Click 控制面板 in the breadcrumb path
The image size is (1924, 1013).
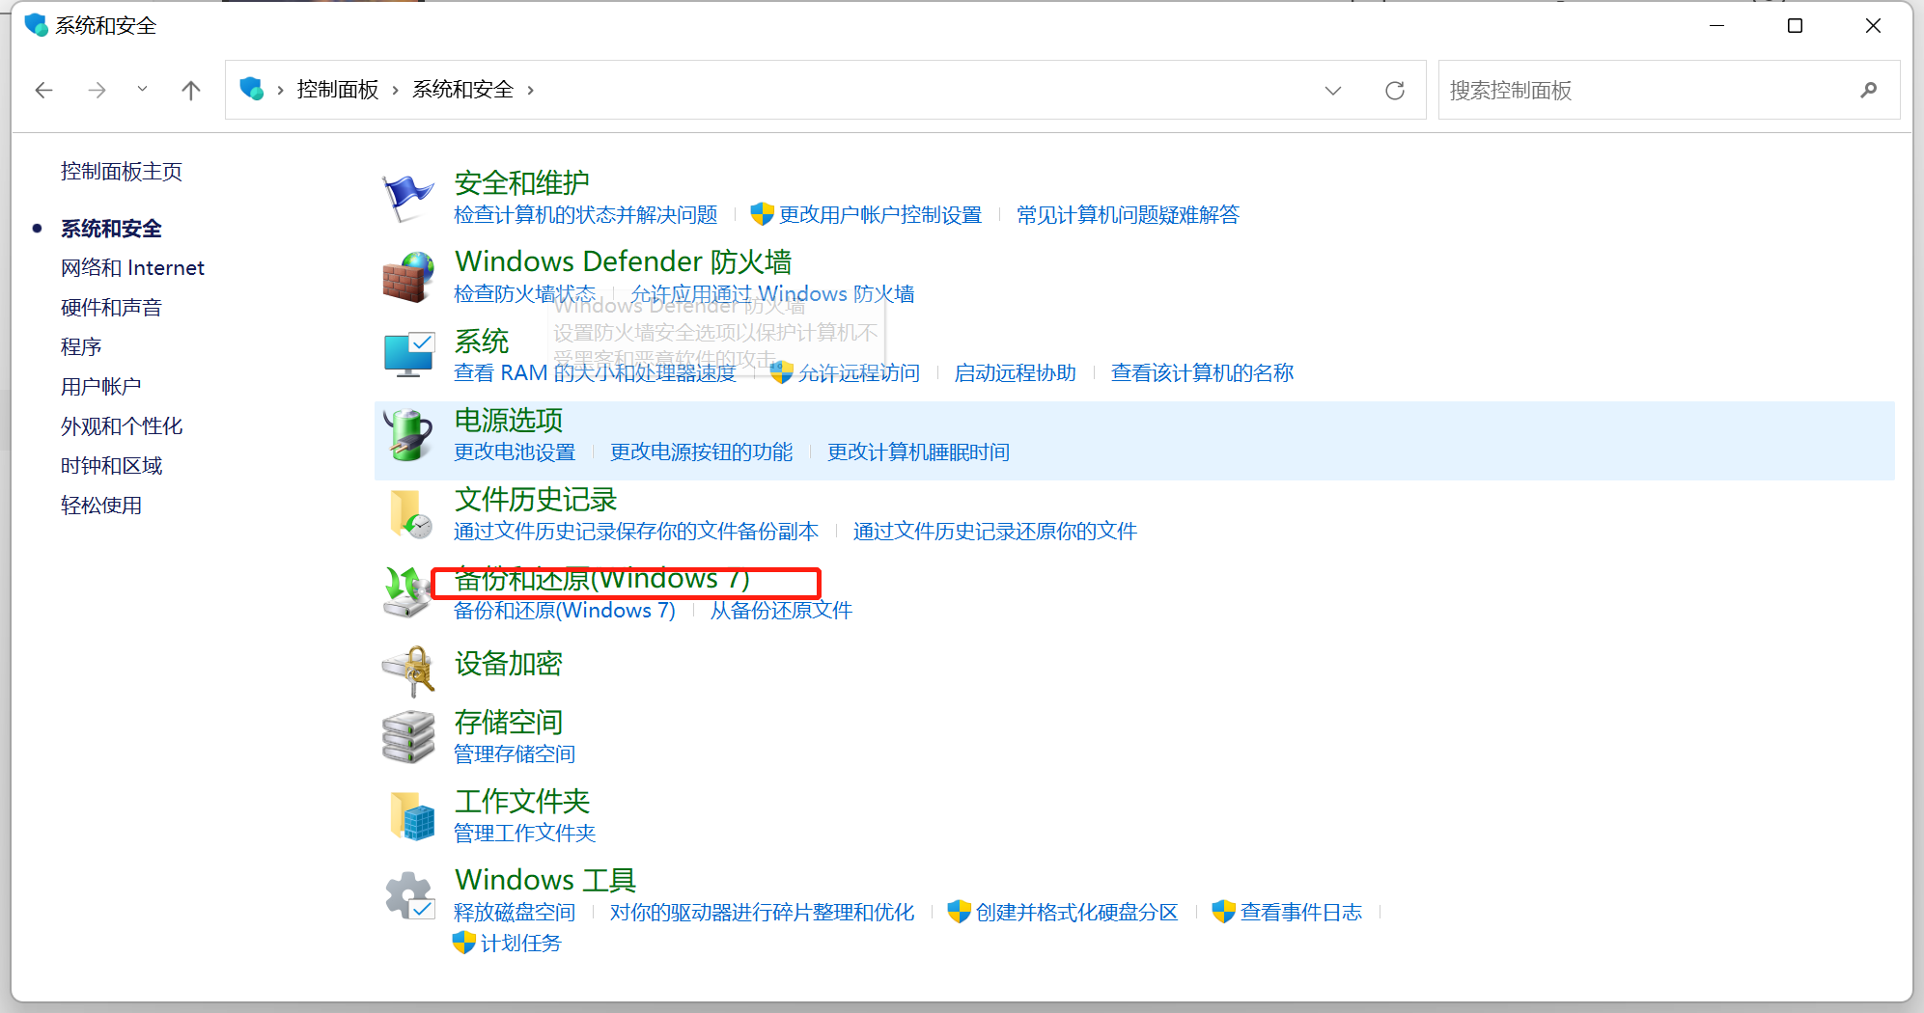(338, 89)
